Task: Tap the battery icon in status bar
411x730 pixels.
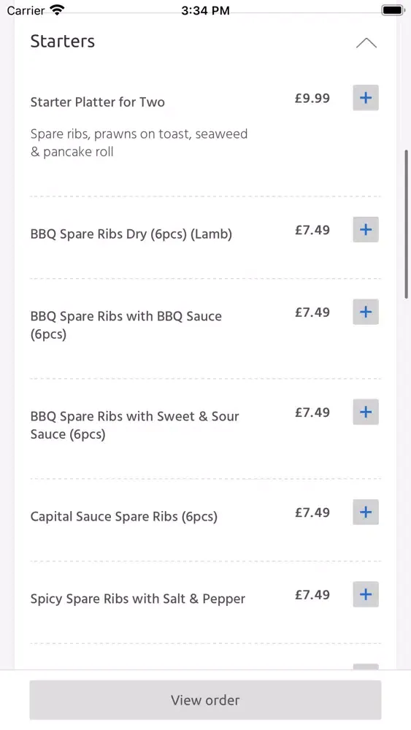Action: (393, 9)
